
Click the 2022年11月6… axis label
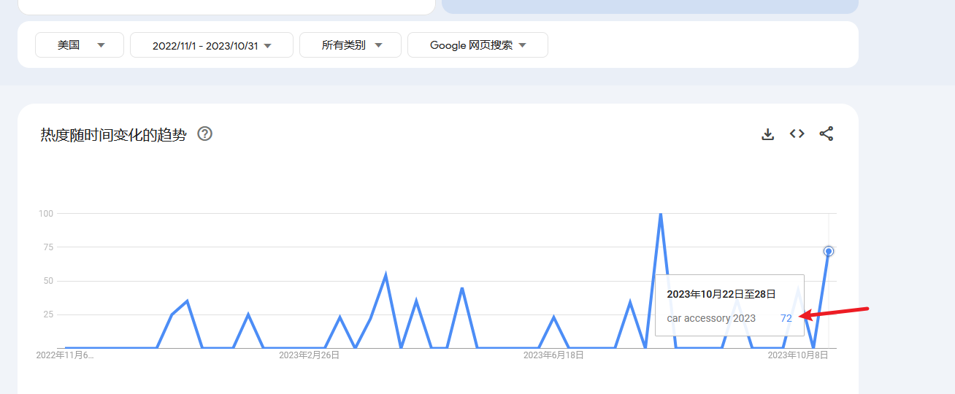click(x=65, y=355)
